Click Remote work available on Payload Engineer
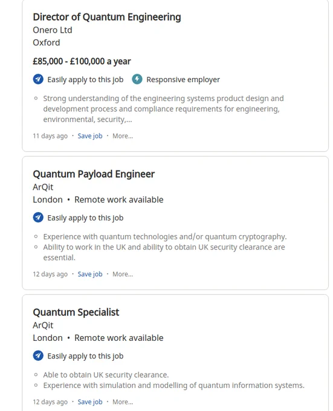 [x=119, y=199]
